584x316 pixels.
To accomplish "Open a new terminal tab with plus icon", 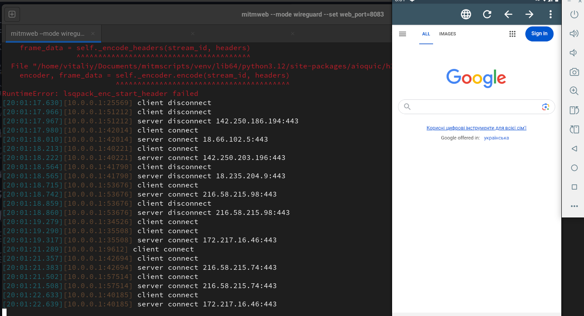I will click(12, 14).
